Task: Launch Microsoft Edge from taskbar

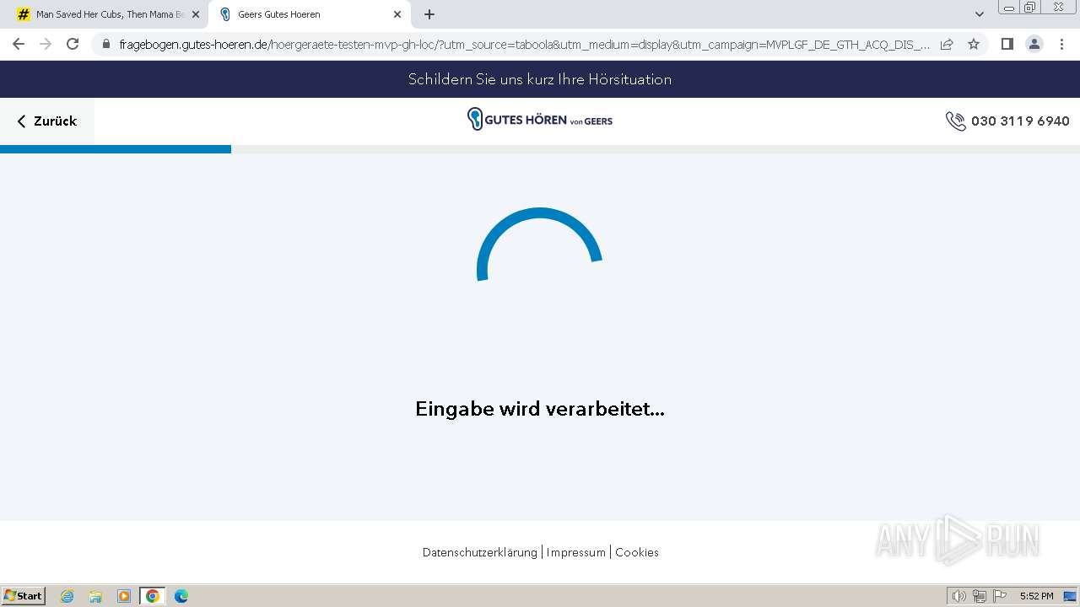Action: point(181,596)
